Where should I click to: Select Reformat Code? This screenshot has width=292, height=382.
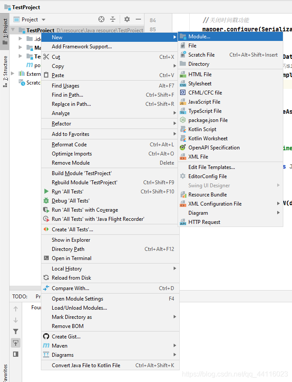(110, 145)
